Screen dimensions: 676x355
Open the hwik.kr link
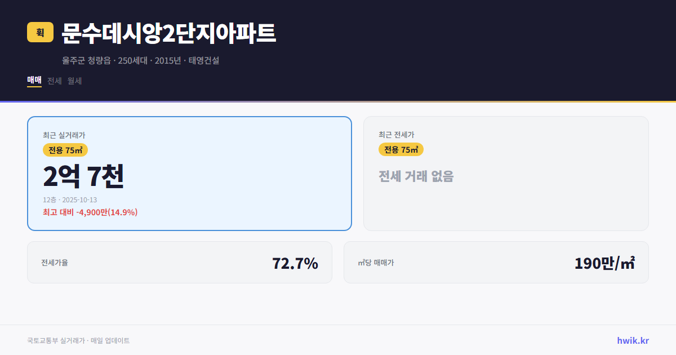click(632, 340)
